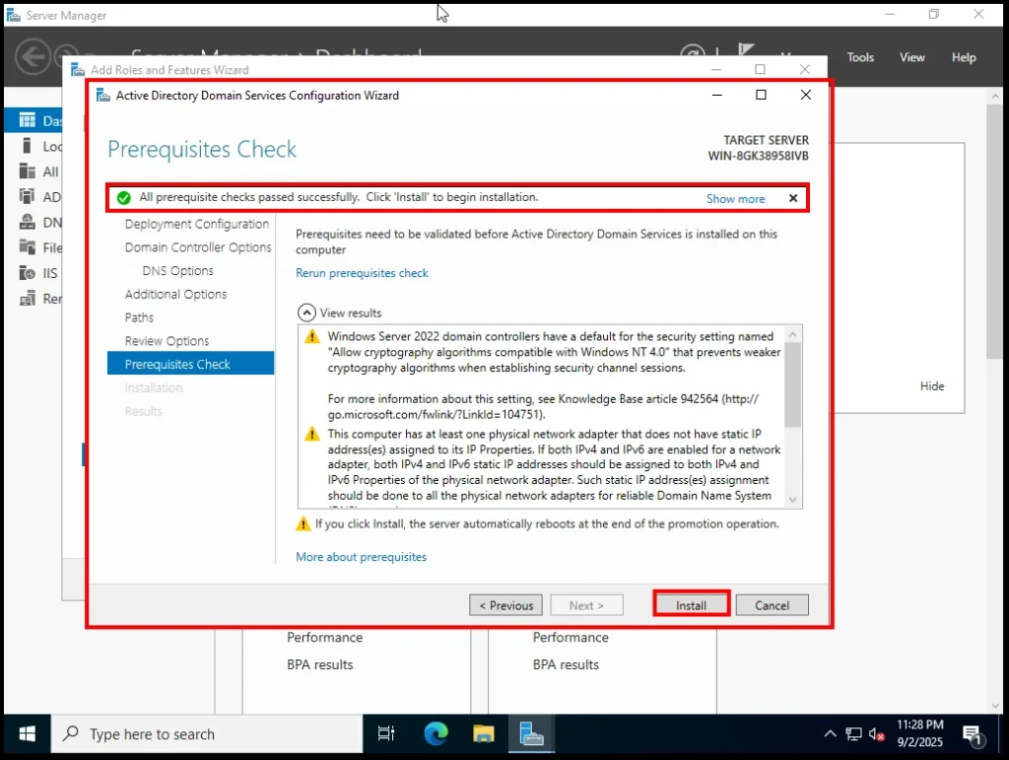
Task: Click the left Performance link in Server Manager
Action: click(324, 637)
